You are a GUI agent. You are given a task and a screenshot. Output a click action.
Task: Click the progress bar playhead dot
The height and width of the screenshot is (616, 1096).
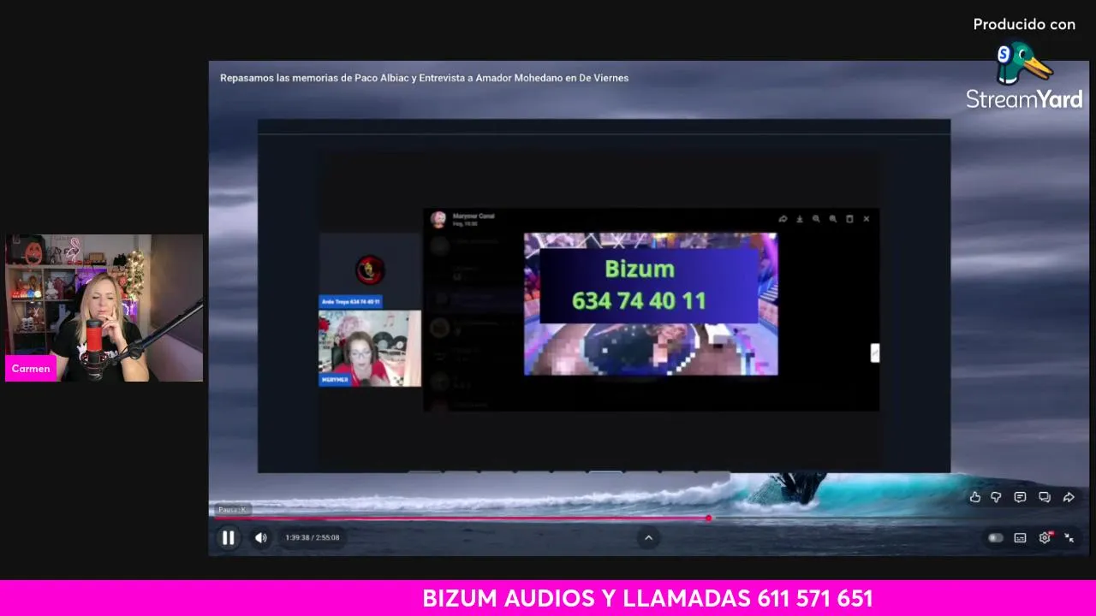(709, 518)
